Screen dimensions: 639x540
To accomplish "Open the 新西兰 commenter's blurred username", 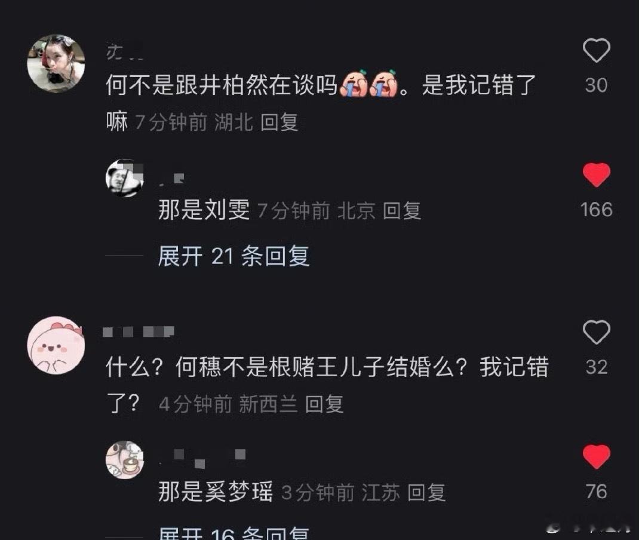I will coord(139,332).
